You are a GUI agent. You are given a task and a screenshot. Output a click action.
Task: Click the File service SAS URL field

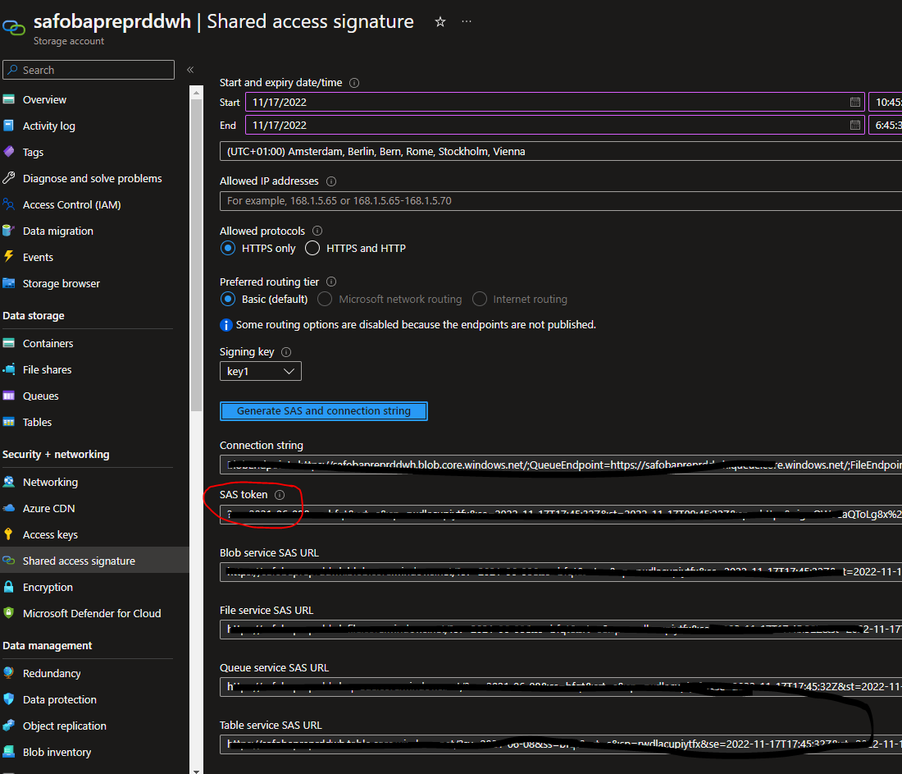point(561,630)
